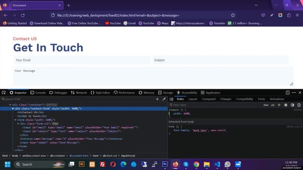The height and width of the screenshot is (170, 303).
Task: Switch to the Console tab
Action: (x=38, y=93)
